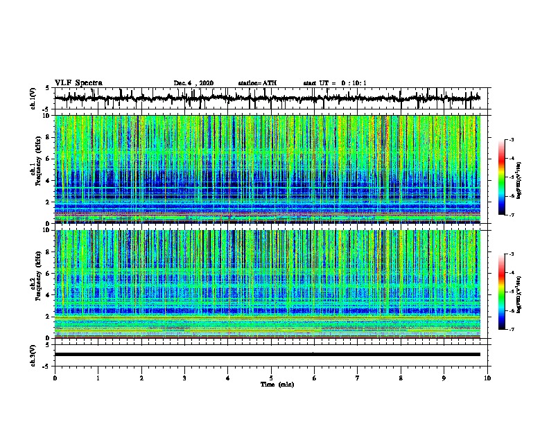The image size is (549, 424).
Task: Click the ch.2 frequency axis "6" tick label
Action: (x=49, y=274)
